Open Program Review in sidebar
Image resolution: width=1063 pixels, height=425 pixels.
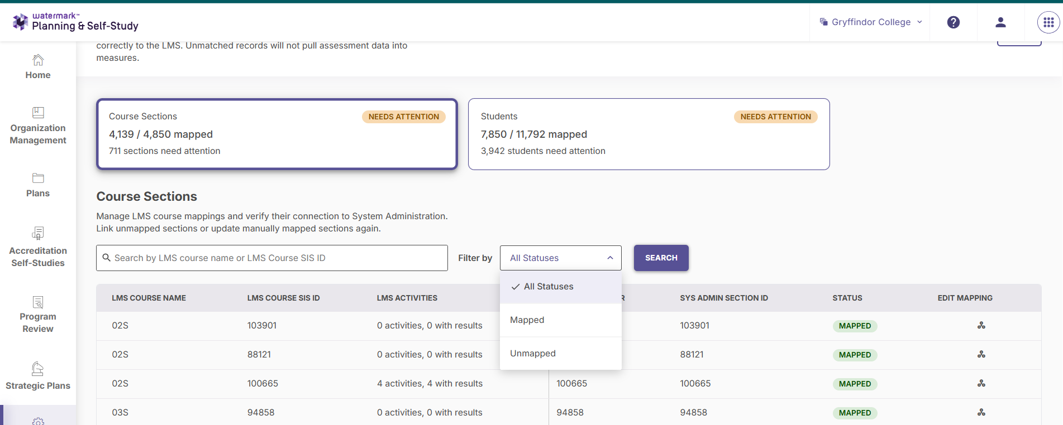[x=38, y=315]
